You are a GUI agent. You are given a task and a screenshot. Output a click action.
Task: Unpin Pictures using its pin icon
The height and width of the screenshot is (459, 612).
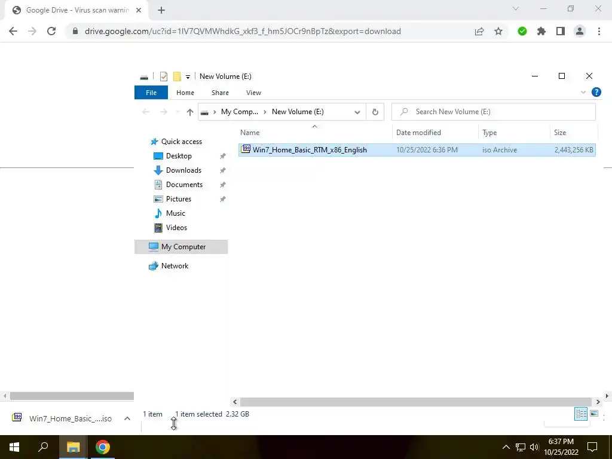(x=222, y=199)
